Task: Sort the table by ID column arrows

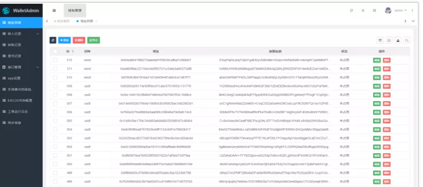Action: click(73, 52)
